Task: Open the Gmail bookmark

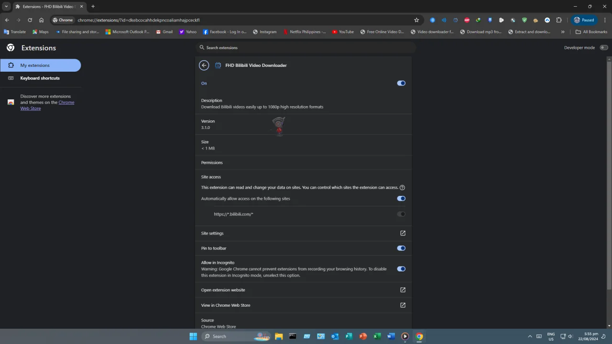Action: tap(164, 32)
